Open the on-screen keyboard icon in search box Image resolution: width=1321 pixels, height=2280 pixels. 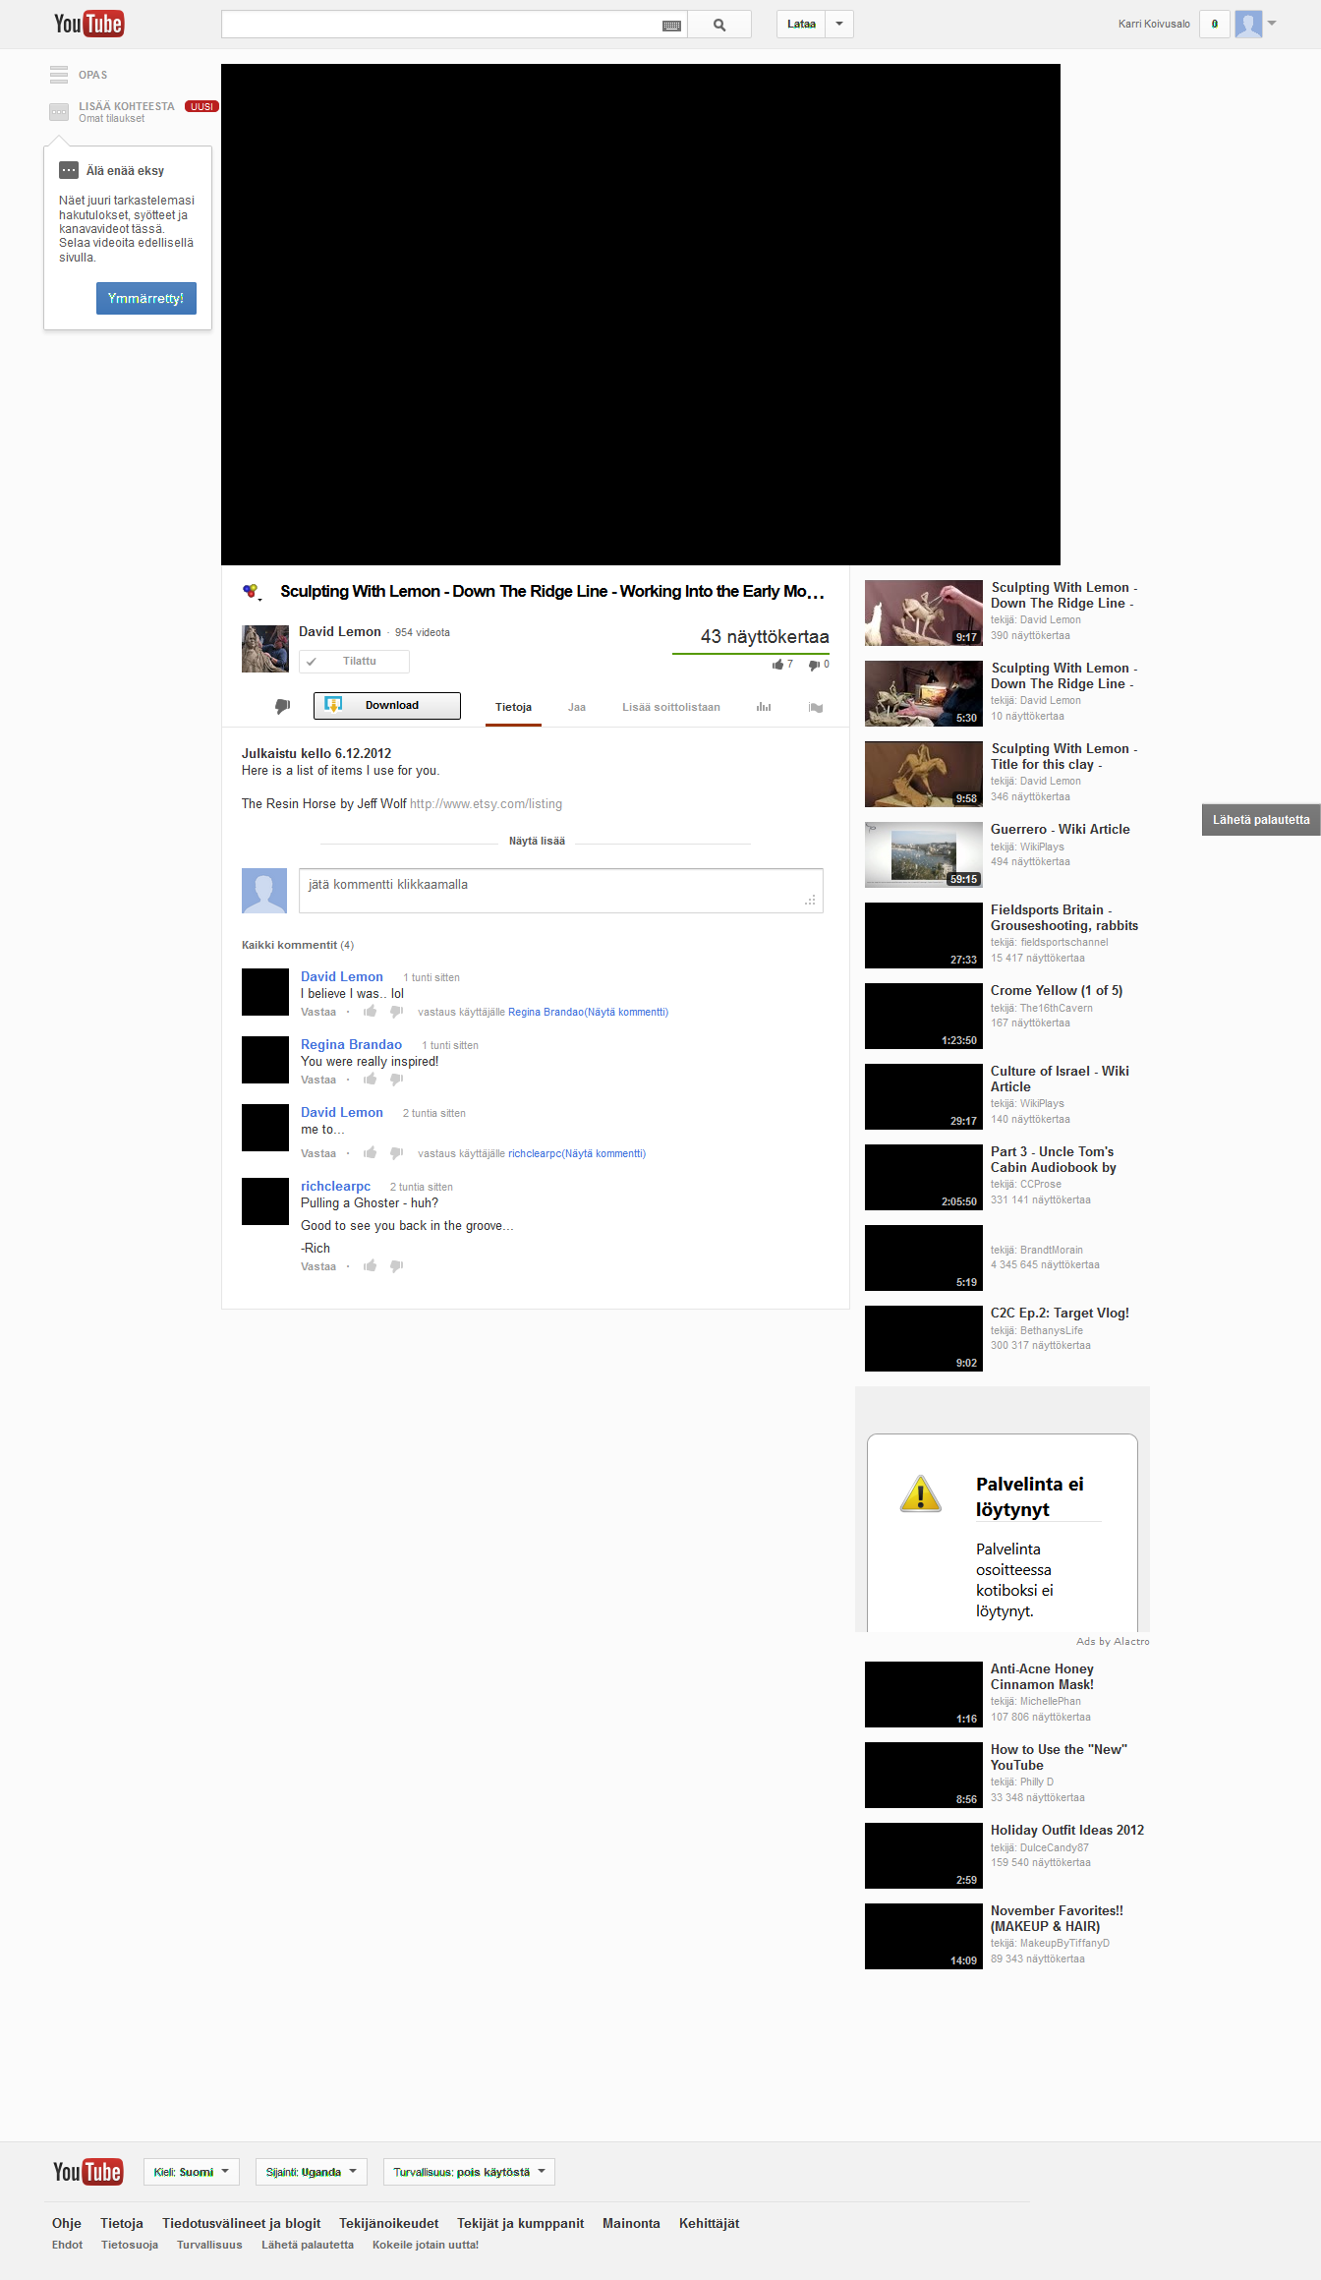(671, 26)
